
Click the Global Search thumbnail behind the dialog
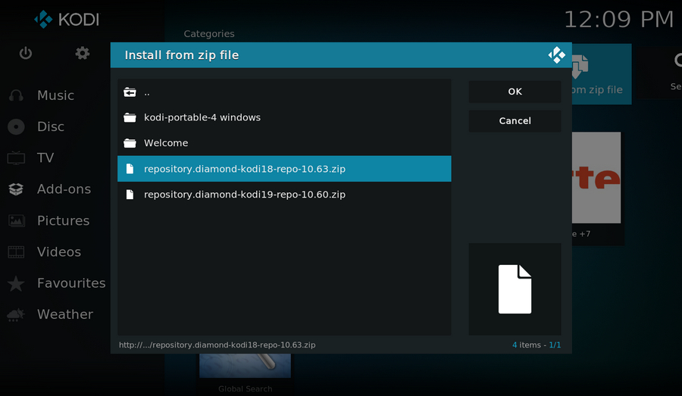pos(246,366)
